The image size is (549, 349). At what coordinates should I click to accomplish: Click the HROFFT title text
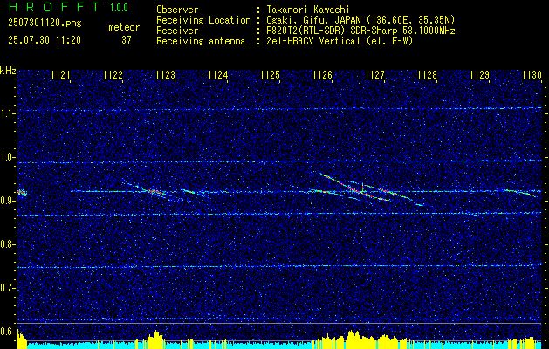[x=54, y=7]
